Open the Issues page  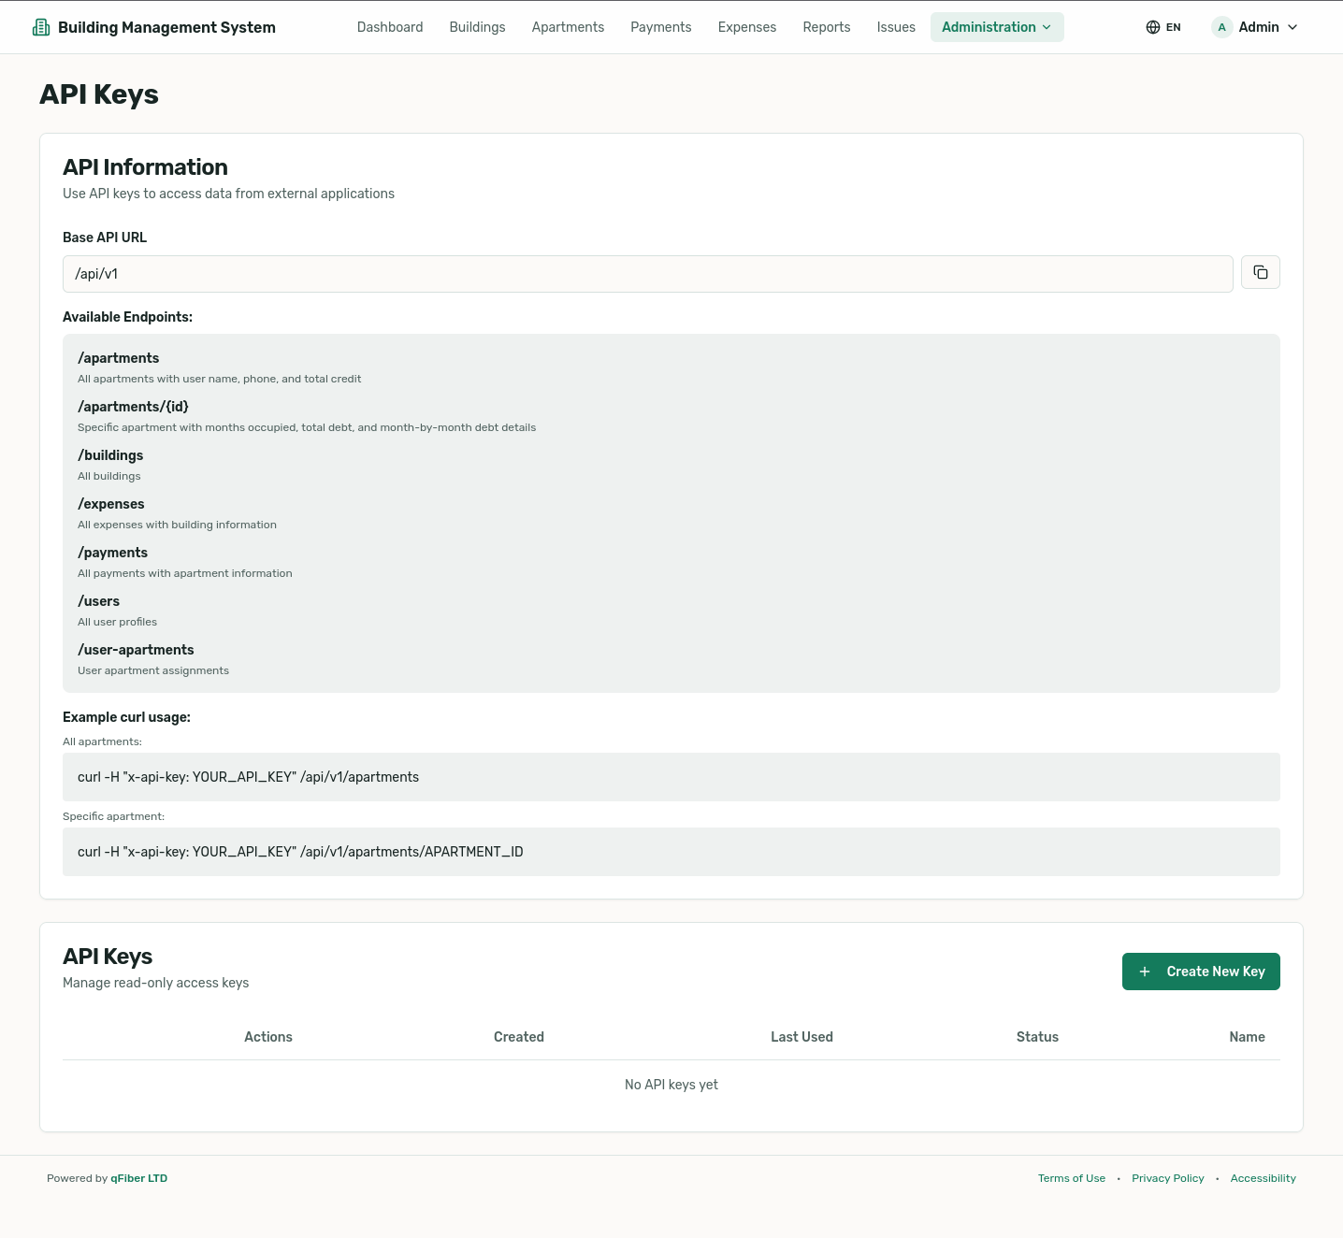click(895, 27)
